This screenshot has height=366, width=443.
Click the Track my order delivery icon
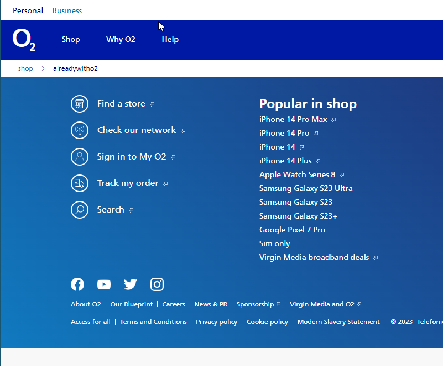79,183
